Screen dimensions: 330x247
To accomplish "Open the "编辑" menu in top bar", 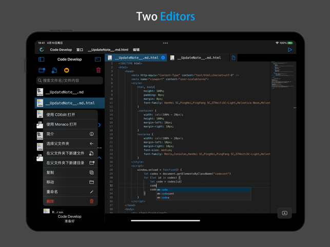I will pyautogui.click(x=136, y=50).
